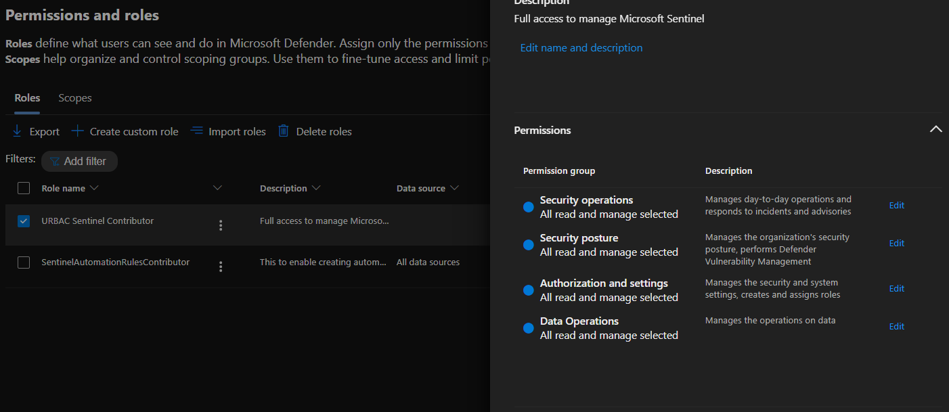Click the blue dot next to Security posture
The width and height of the screenshot is (949, 412).
529,245
